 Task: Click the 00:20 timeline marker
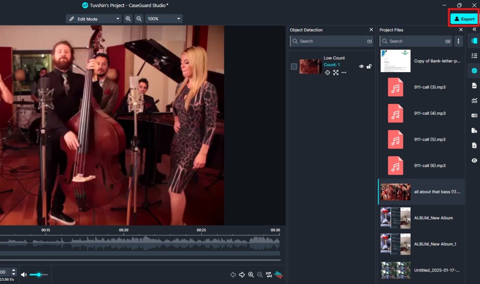(x=124, y=230)
